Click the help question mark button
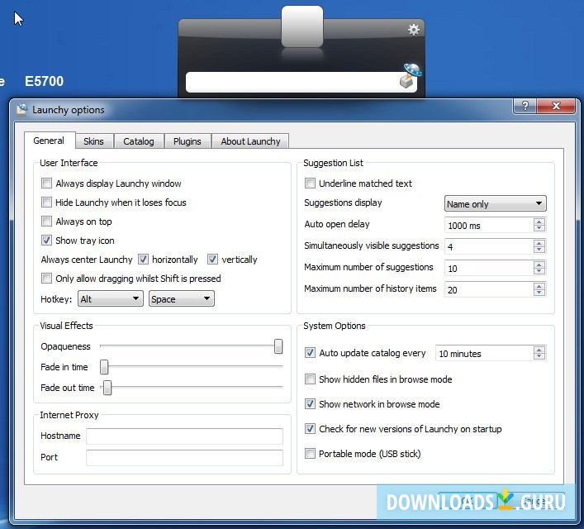Screen dimensions: 584x529 tap(525, 106)
